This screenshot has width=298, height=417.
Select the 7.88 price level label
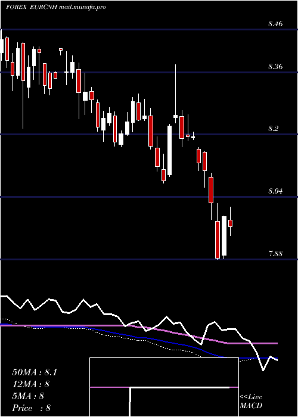pos(275,253)
